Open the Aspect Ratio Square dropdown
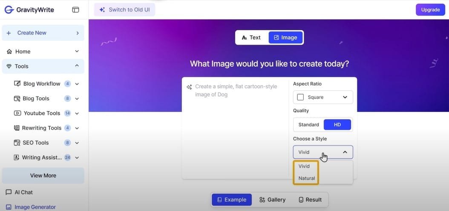Viewport: 449px width, 211px height. click(x=323, y=97)
